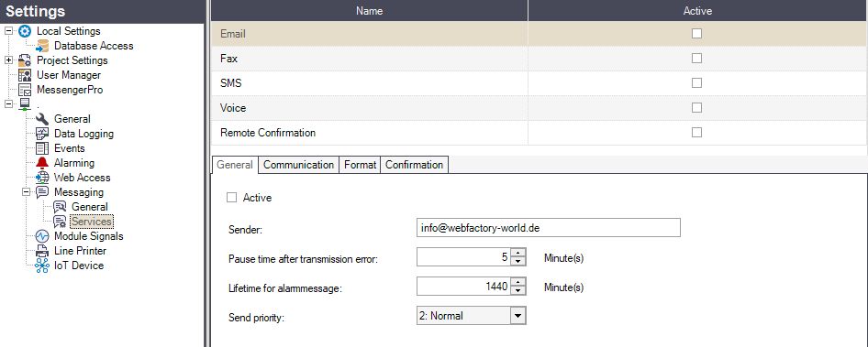Enable the Voice service Active checkbox

pos(697,108)
